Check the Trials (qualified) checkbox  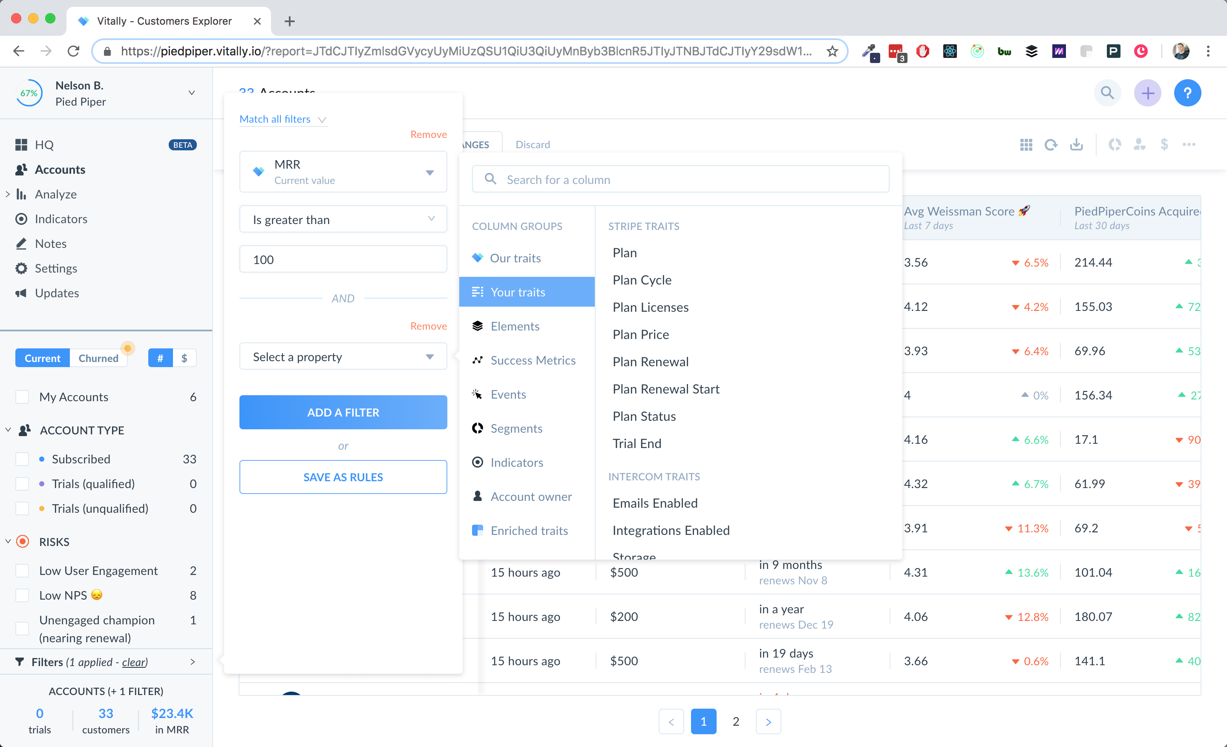point(23,484)
